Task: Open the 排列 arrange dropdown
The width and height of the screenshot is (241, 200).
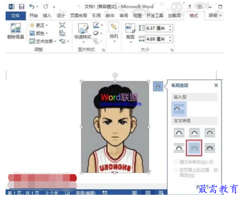Action: coord(114,32)
